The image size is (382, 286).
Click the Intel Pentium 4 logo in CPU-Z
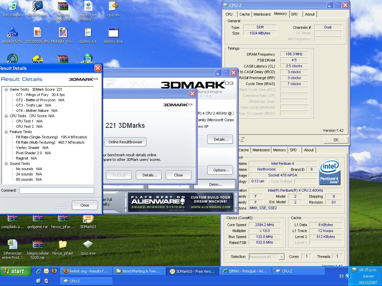pyautogui.click(x=330, y=172)
